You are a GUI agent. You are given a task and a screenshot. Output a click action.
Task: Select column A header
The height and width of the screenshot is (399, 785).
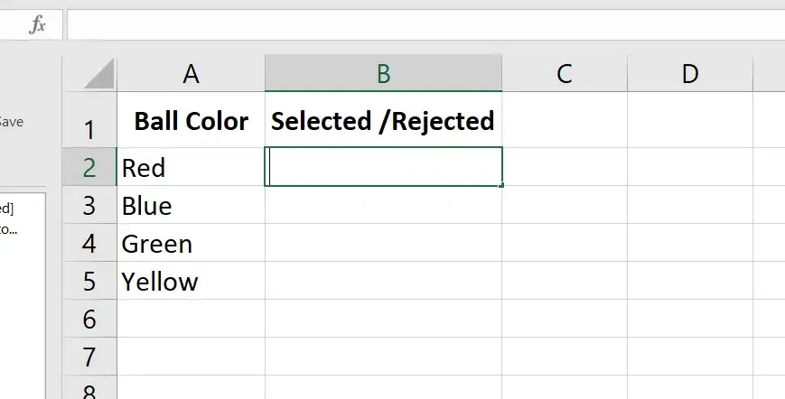[191, 73]
